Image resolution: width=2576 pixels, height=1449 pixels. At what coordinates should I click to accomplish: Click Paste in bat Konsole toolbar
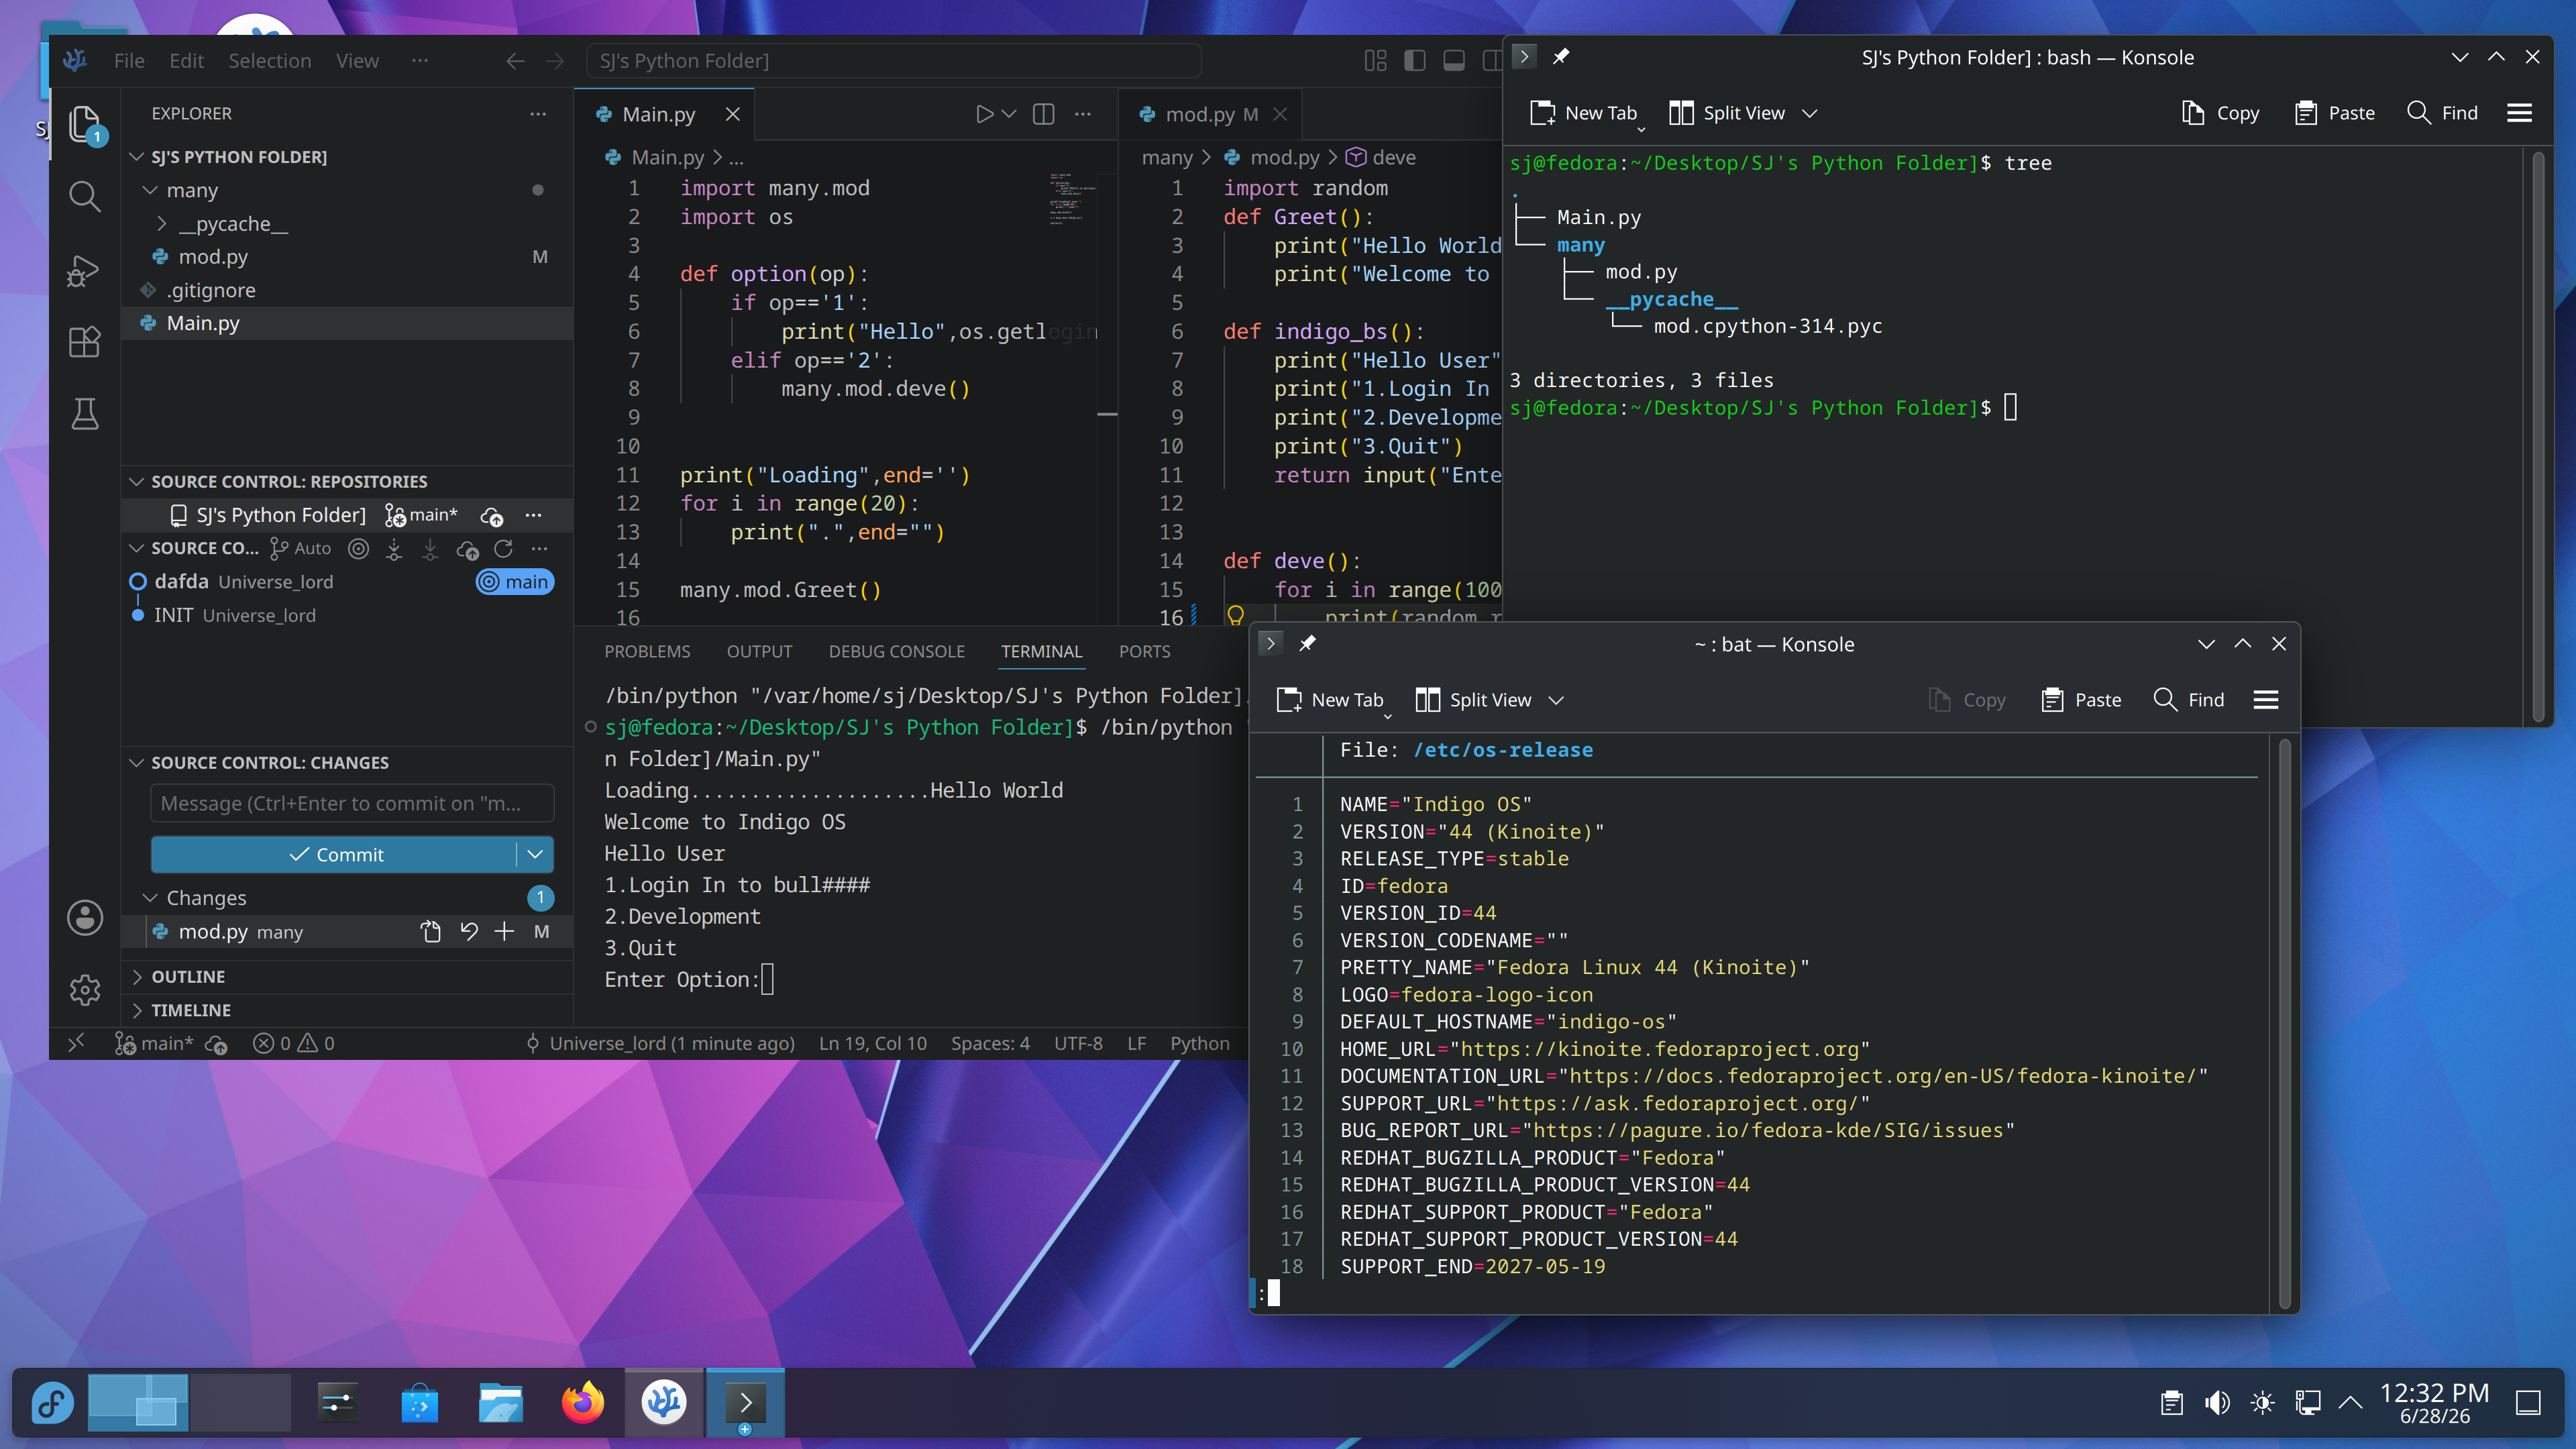(x=2081, y=700)
